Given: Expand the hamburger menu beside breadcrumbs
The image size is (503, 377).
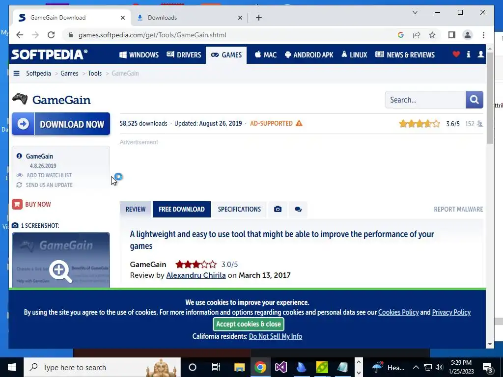Looking at the screenshot, I should (x=16, y=74).
